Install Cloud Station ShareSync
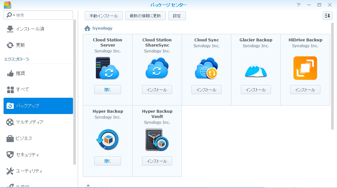This screenshot has height=188, width=337. coord(157,90)
